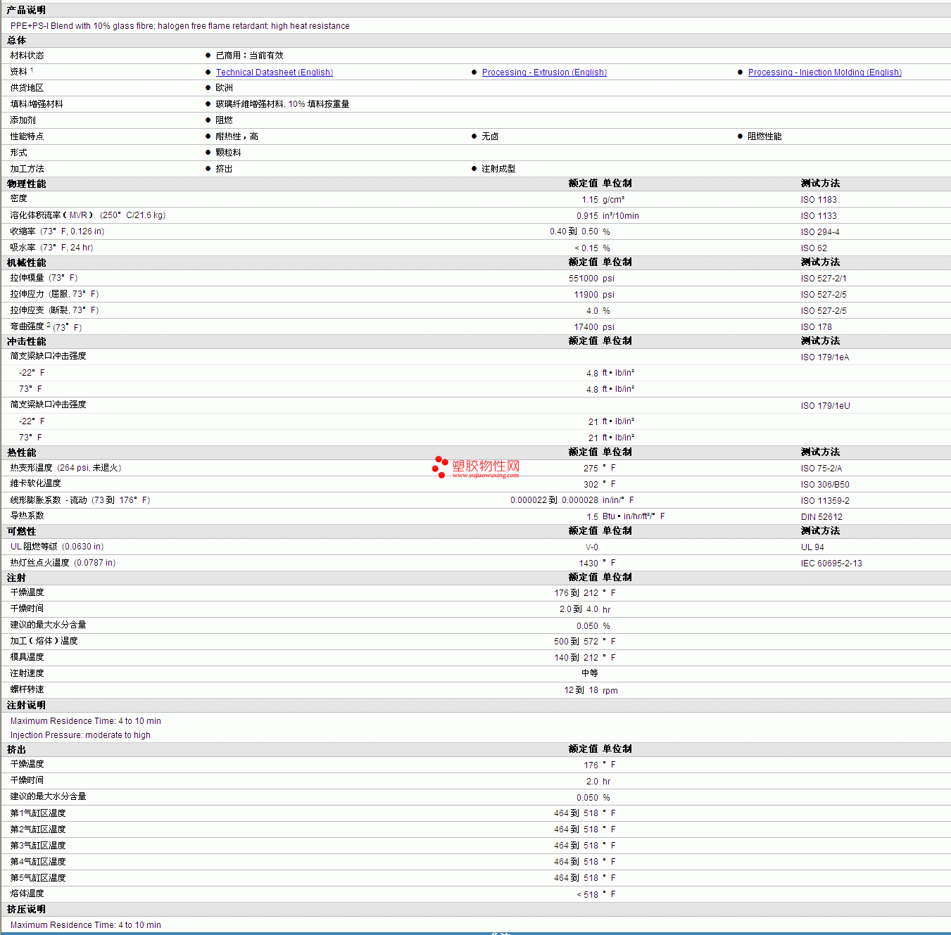The height and width of the screenshot is (935, 951).
Task: Open the Processing - Extrusion (English) link
Action: pos(543,72)
